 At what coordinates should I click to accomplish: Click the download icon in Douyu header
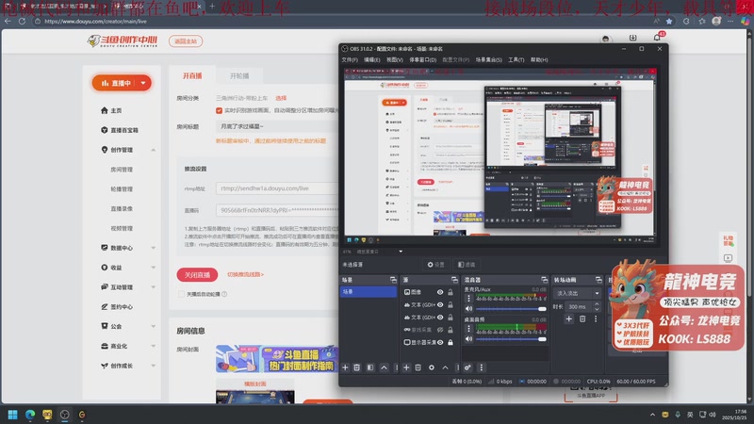coord(632,38)
